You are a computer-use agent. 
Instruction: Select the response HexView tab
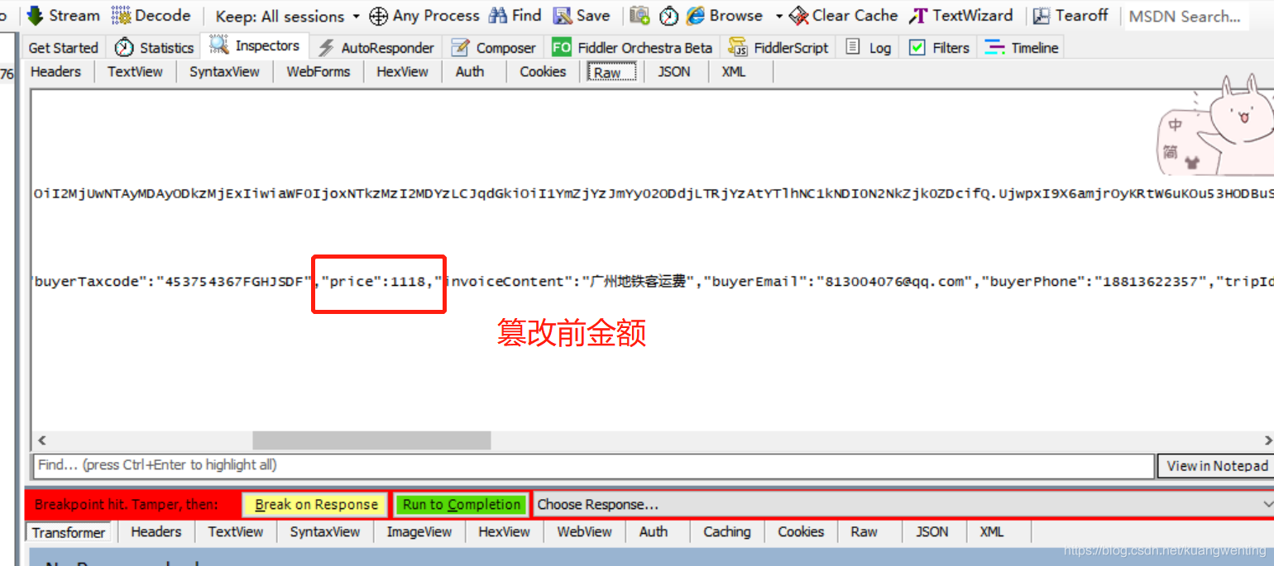[505, 532]
